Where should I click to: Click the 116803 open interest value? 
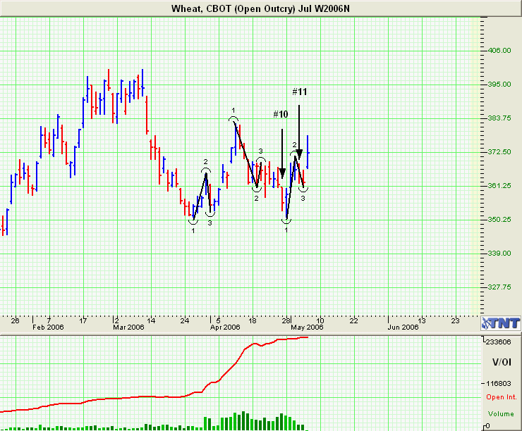tap(498, 384)
